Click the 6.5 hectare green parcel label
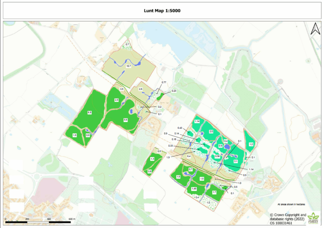 (x=90, y=112)
